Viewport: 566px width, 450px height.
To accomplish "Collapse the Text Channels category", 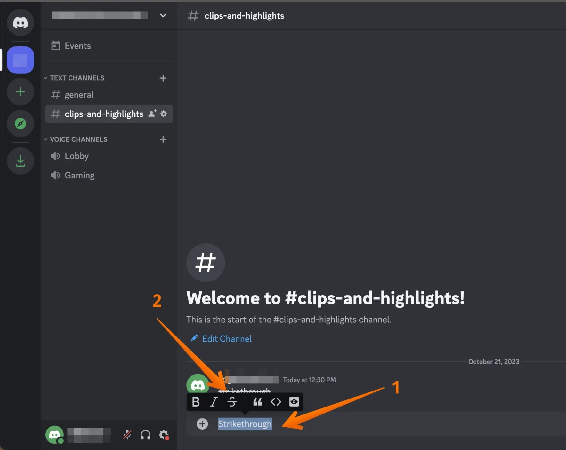I will (45, 78).
